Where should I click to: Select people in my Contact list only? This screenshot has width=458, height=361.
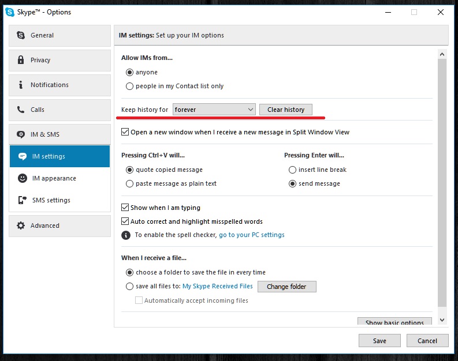pos(129,87)
